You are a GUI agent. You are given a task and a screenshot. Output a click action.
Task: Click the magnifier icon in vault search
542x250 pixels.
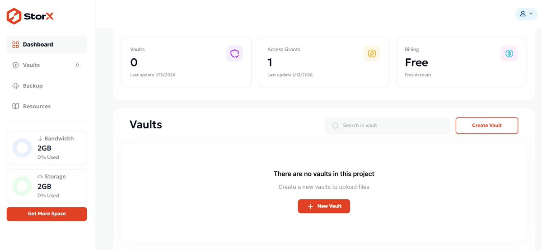click(x=335, y=126)
